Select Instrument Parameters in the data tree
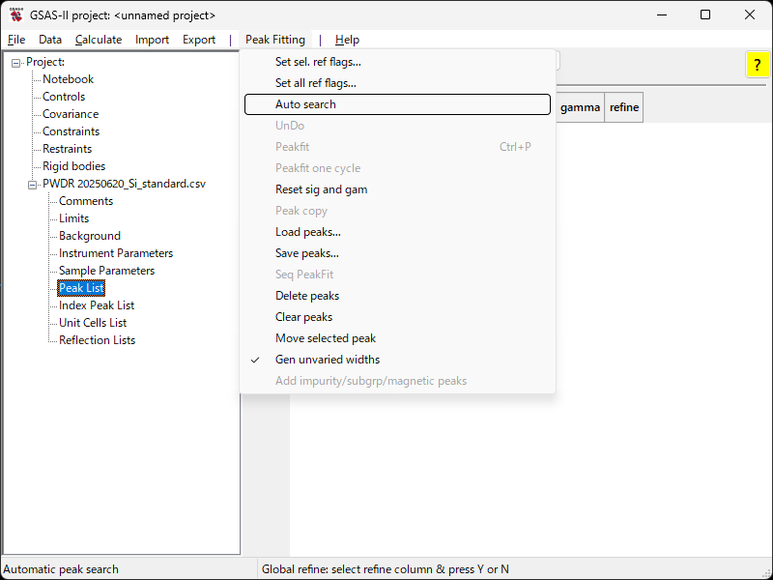This screenshot has height=580, width=773. pyautogui.click(x=116, y=253)
